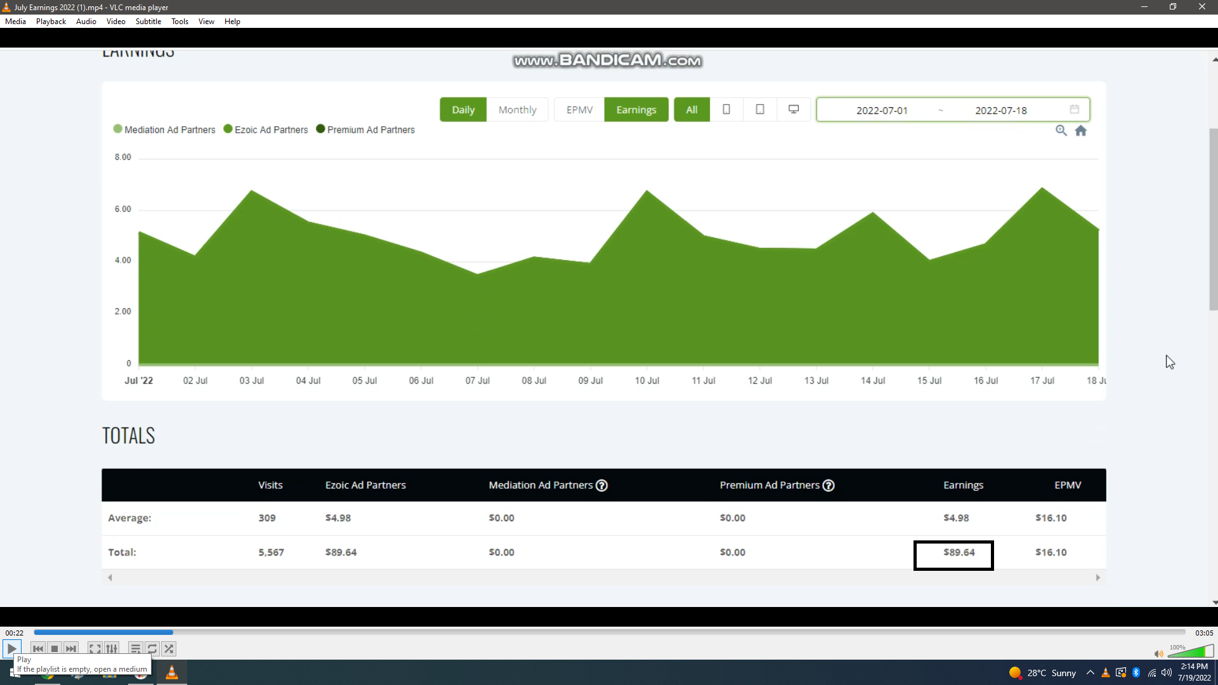Click the totals table left scroll arrow
This screenshot has width=1218, height=685.
click(110, 577)
